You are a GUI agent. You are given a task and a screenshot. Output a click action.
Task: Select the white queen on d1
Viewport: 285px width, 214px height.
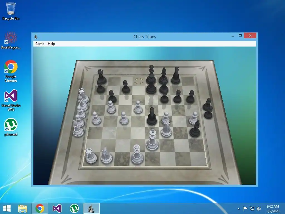137,154
